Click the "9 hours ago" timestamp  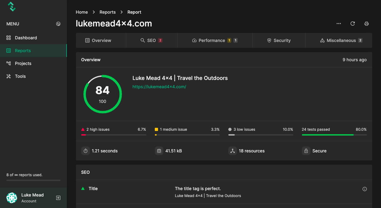[355, 60]
